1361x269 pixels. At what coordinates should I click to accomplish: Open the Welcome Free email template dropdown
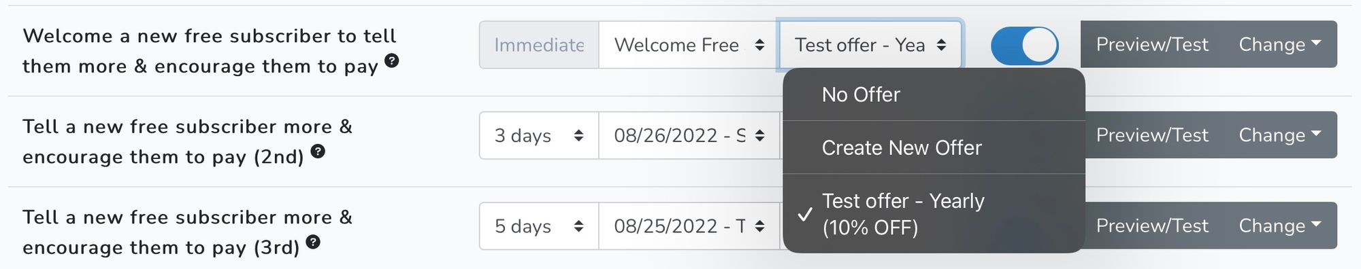(x=689, y=45)
